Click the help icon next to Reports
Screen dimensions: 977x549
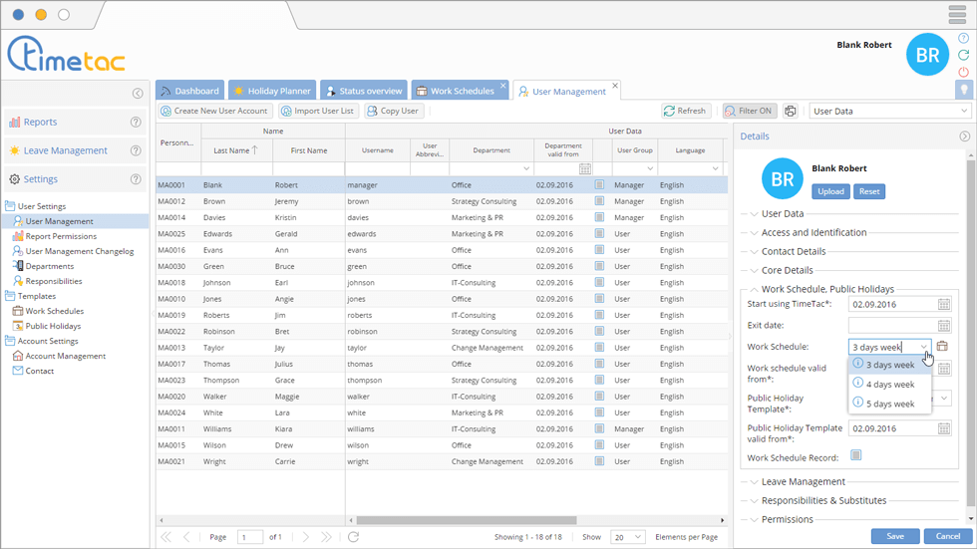click(136, 123)
